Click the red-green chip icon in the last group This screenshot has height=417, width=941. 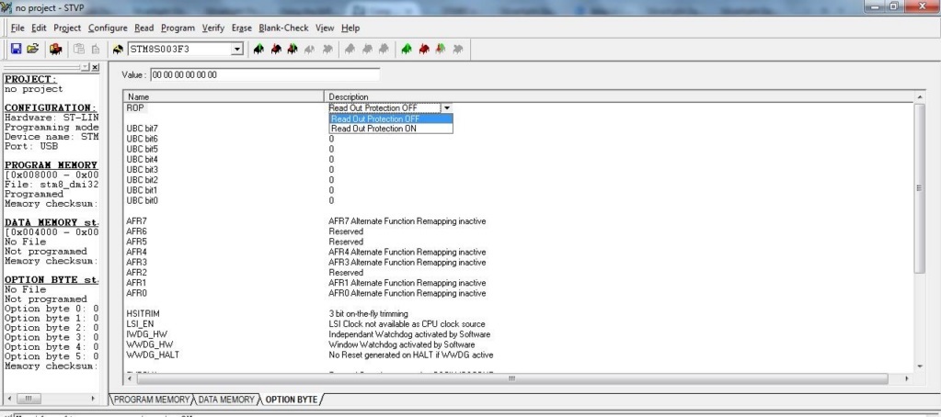pos(441,49)
